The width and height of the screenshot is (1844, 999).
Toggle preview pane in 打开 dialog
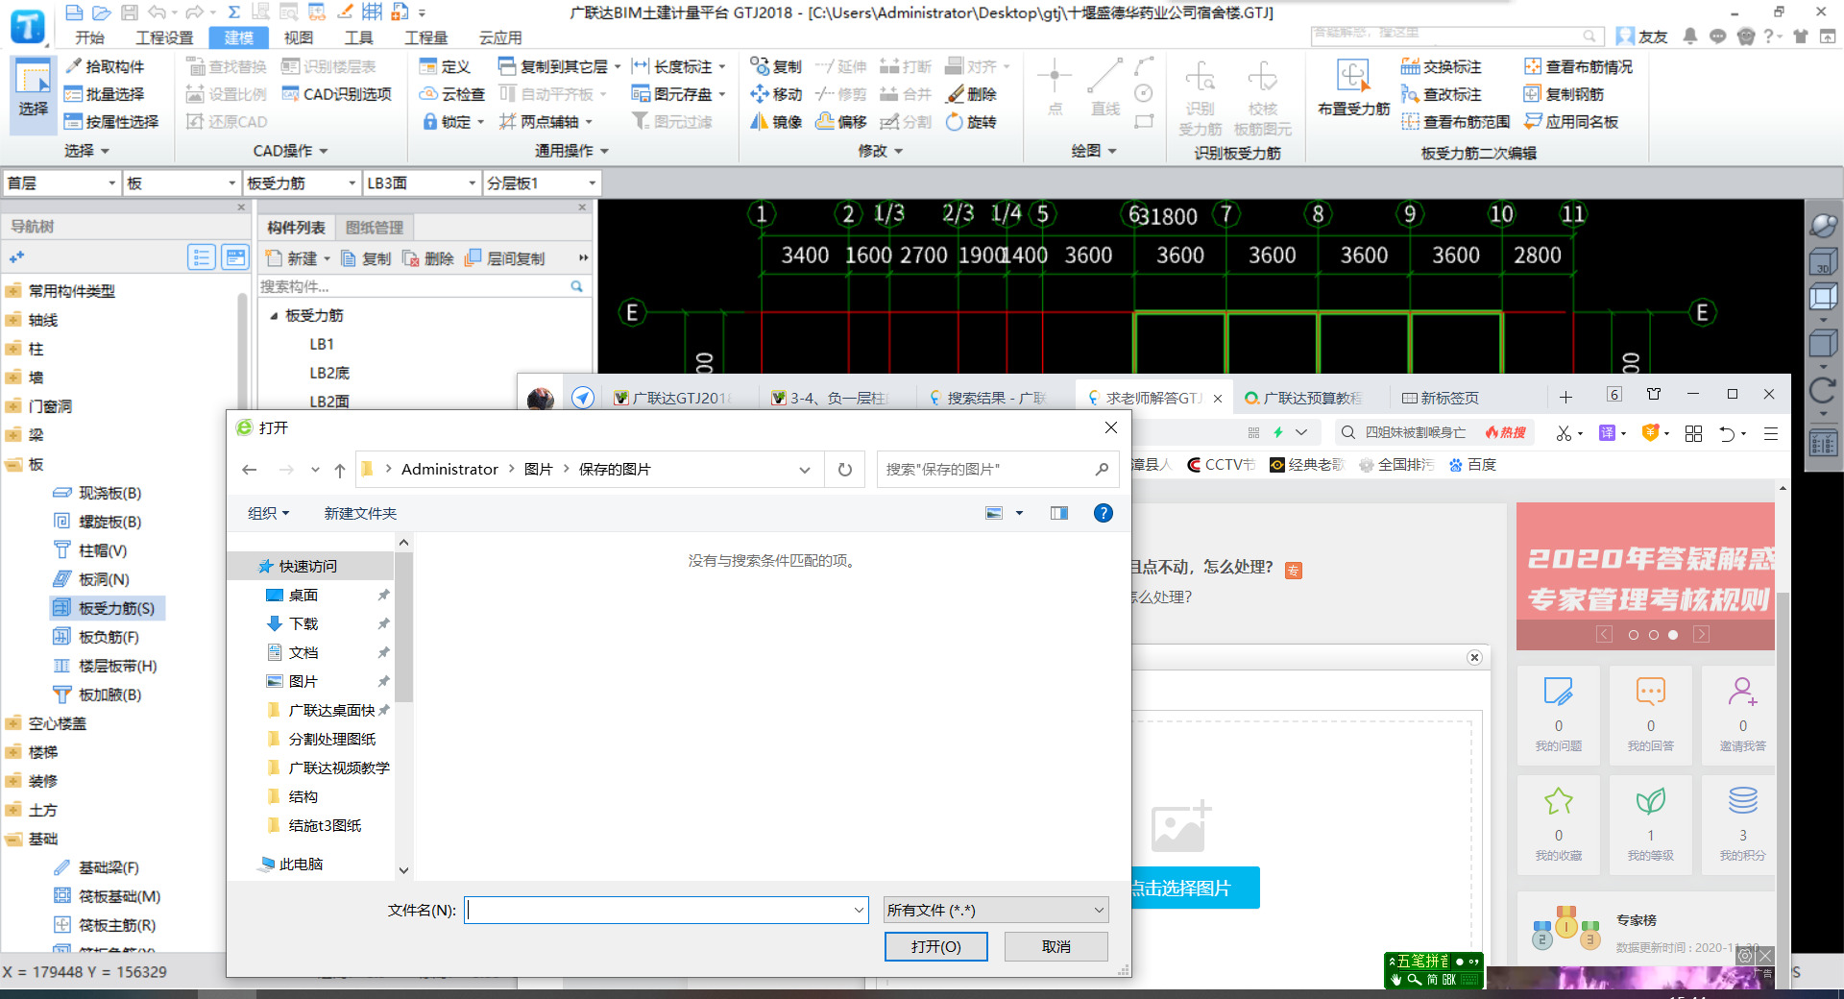pos(1059,513)
